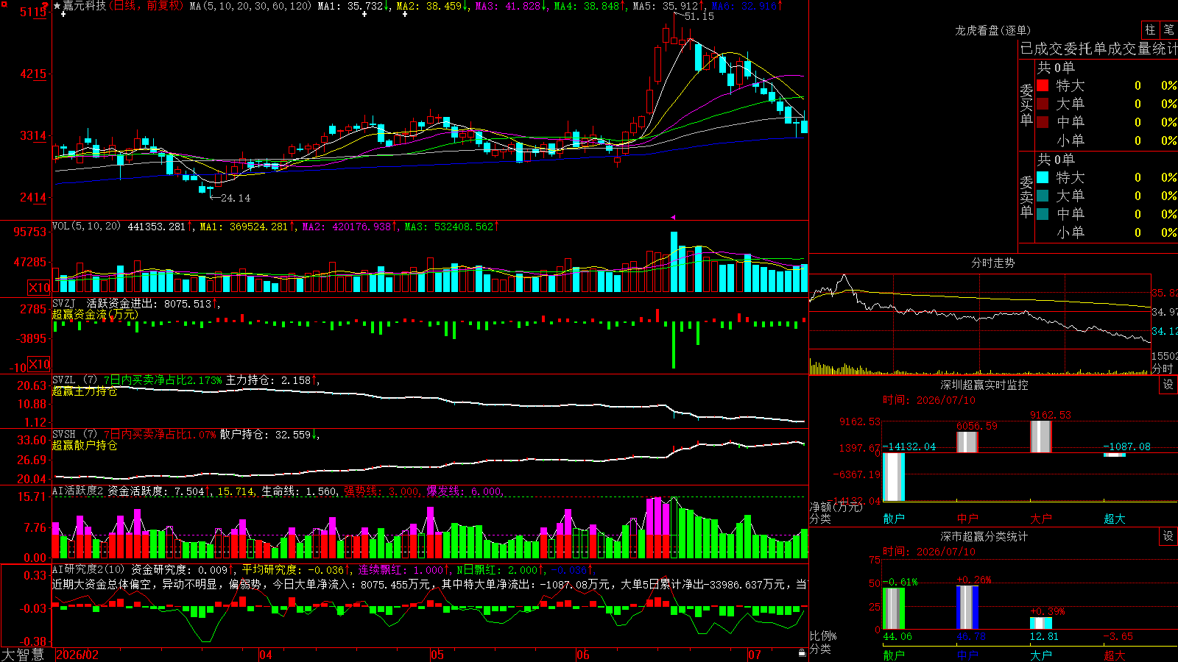Screen dimensions: 1178x662
Task: Click the X10 scale icon in the volume panel
Action: pyautogui.click(x=39, y=288)
